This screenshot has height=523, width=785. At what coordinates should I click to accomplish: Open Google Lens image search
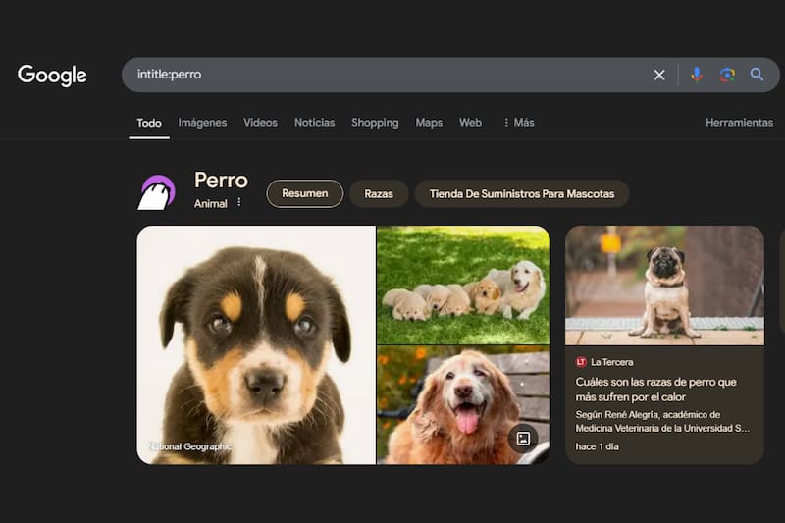click(x=727, y=75)
